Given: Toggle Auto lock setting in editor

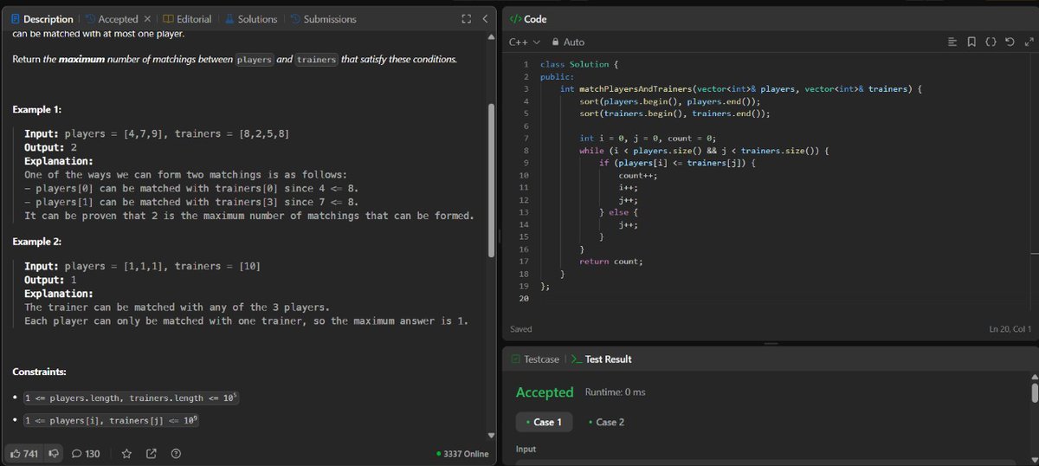Looking at the screenshot, I should 568,42.
